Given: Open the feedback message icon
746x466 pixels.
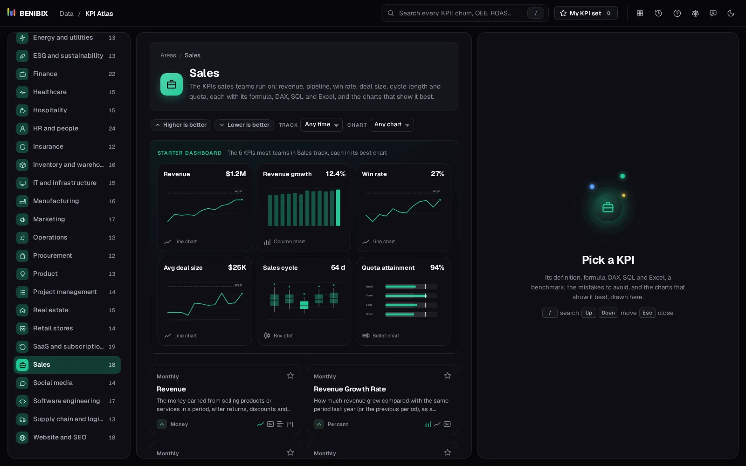Looking at the screenshot, I should tap(713, 13).
